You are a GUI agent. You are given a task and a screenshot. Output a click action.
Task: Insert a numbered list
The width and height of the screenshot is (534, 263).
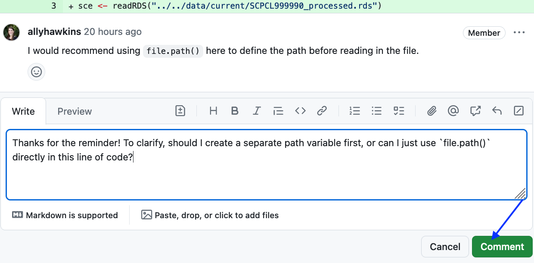[354, 111]
